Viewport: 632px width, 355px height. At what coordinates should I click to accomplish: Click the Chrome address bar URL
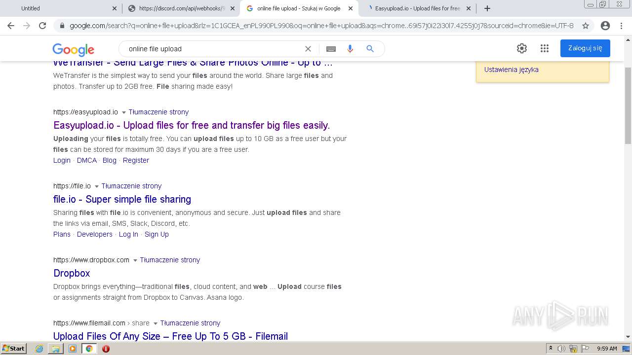coord(321,26)
